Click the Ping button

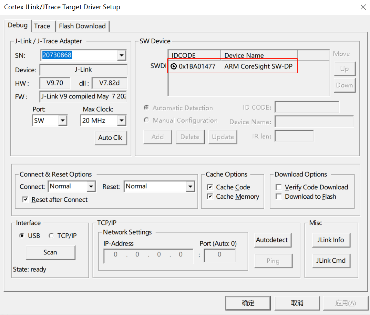273,261
